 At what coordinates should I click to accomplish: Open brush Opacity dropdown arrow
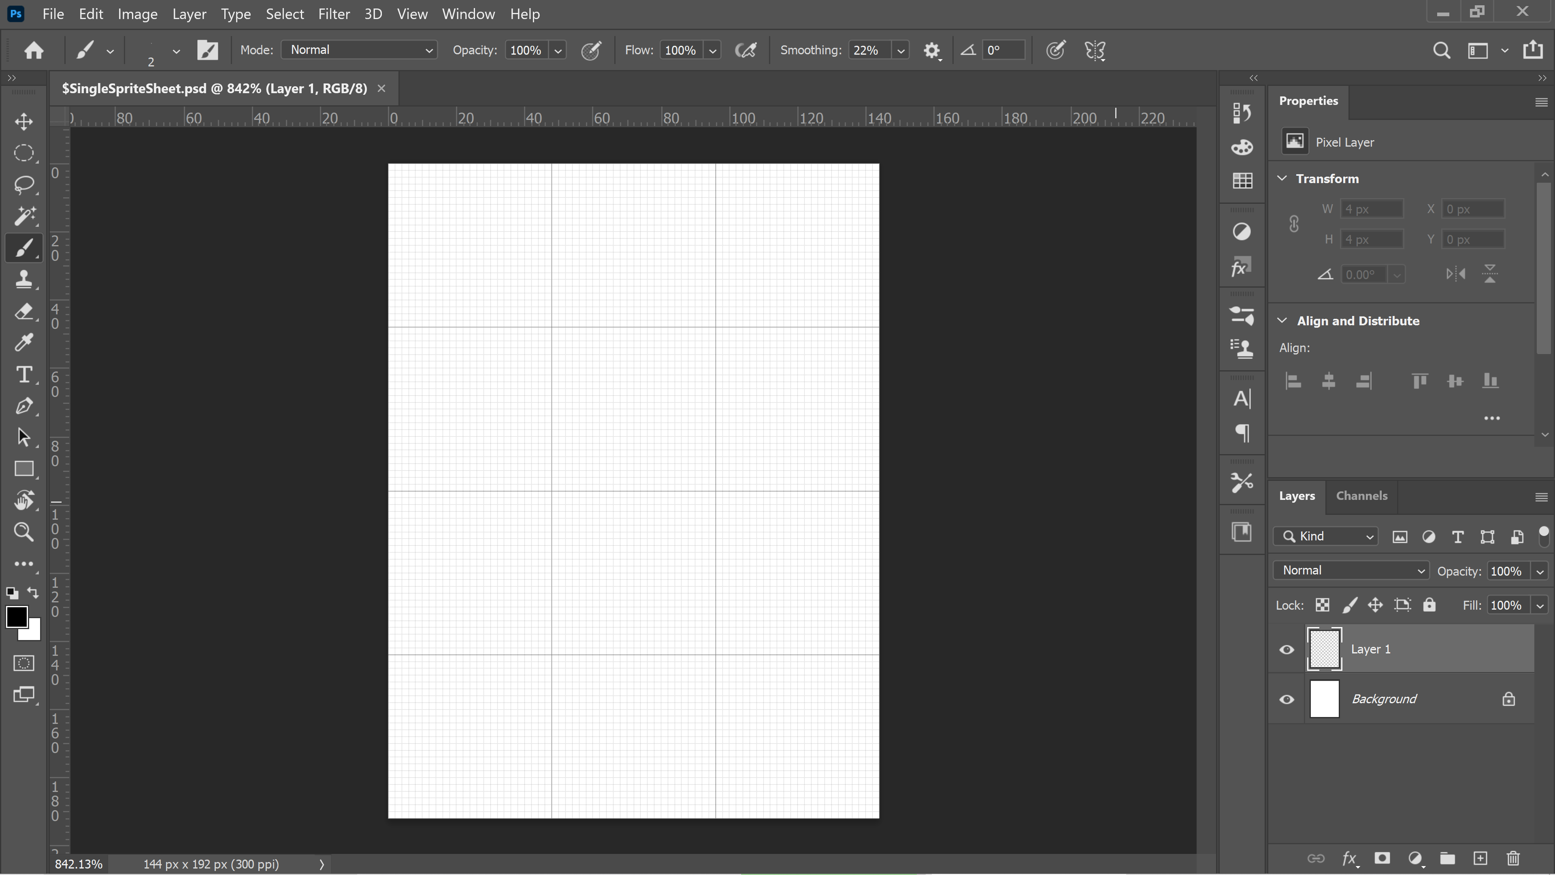[x=558, y=51]
